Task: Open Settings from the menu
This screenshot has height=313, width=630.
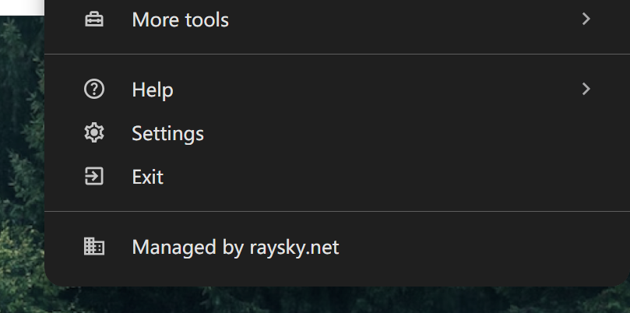Action: pos(167,134)
